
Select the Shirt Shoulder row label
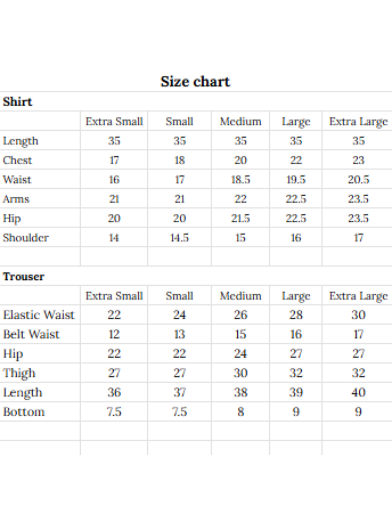26,238
